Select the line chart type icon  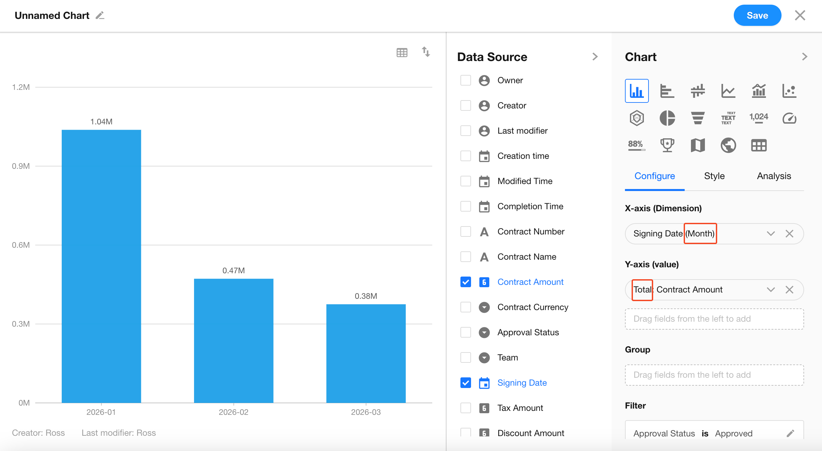[x=728, y=91]
